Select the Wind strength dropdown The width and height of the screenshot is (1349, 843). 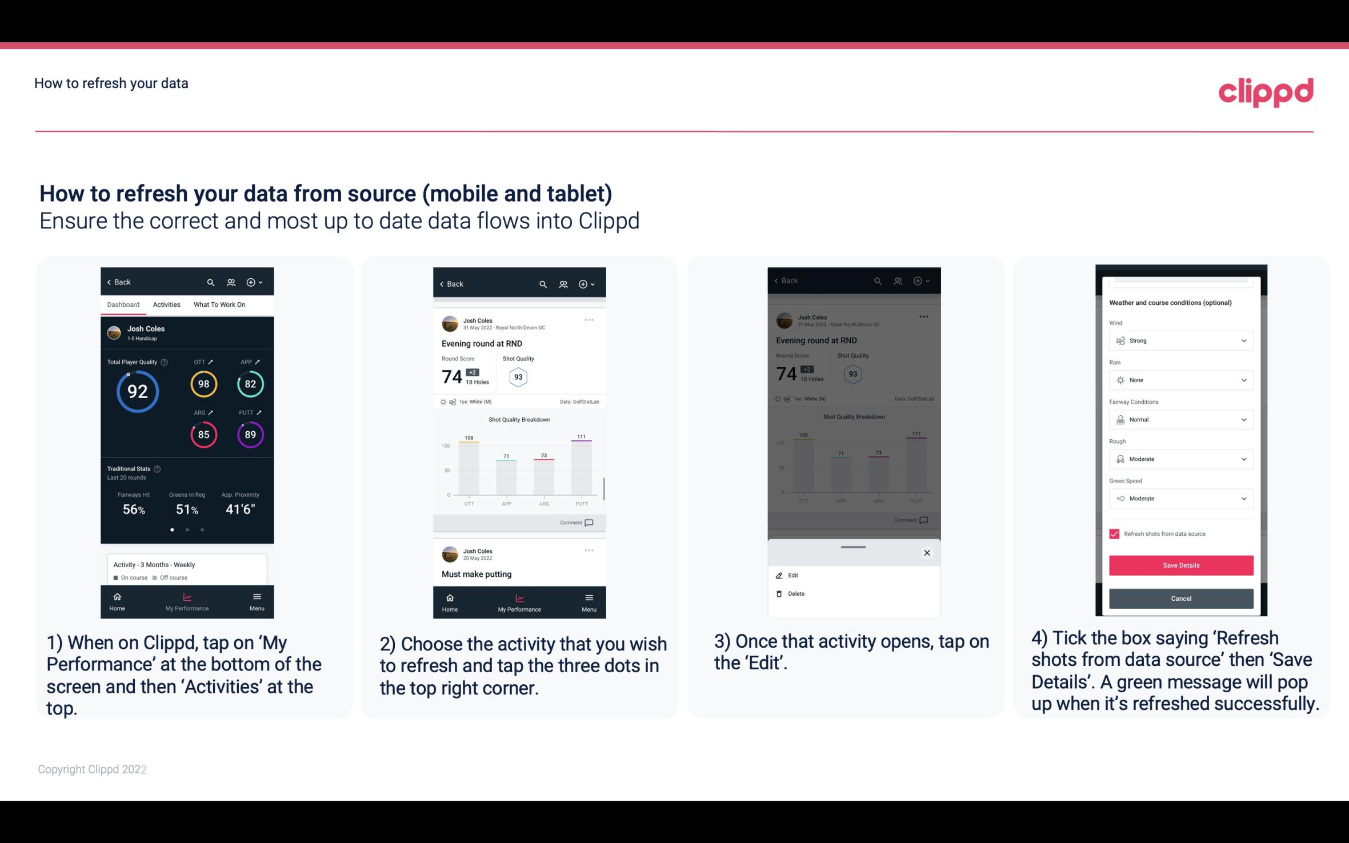[1180, 340]
